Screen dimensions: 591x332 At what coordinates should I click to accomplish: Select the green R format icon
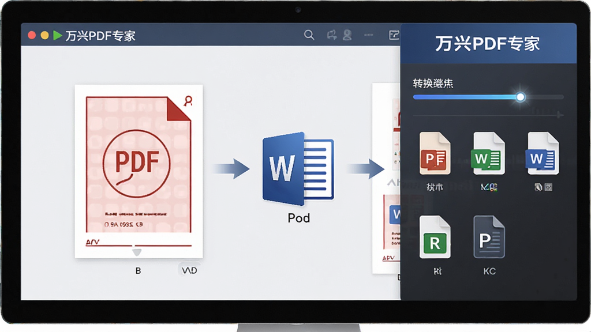click(435, 237)
